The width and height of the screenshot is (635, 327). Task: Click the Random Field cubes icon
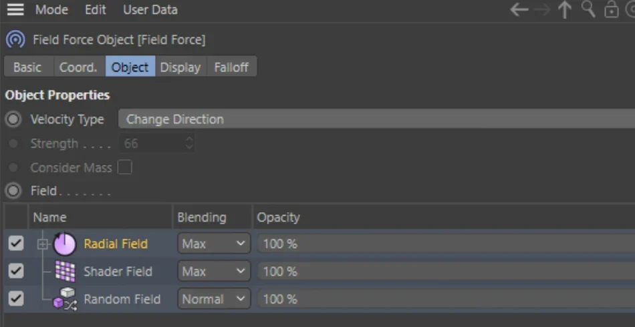click(65, 299)
